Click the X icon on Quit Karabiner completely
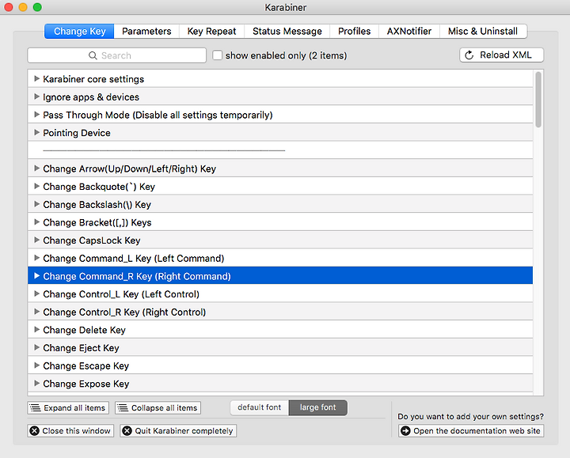Viewport: 570px width, 458px height. click(x=127, y=431)
